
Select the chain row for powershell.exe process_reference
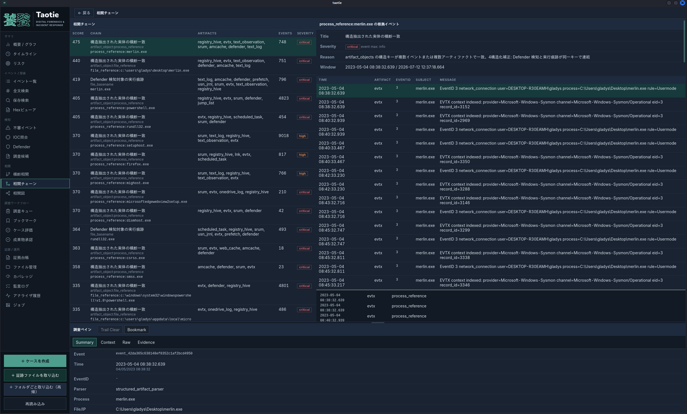(193, 103)
